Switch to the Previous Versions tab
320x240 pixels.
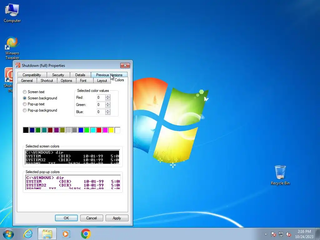pyautogui.click(x=109, y=75)
